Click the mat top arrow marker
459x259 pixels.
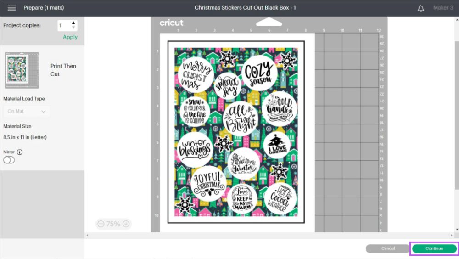coord(269,22)
